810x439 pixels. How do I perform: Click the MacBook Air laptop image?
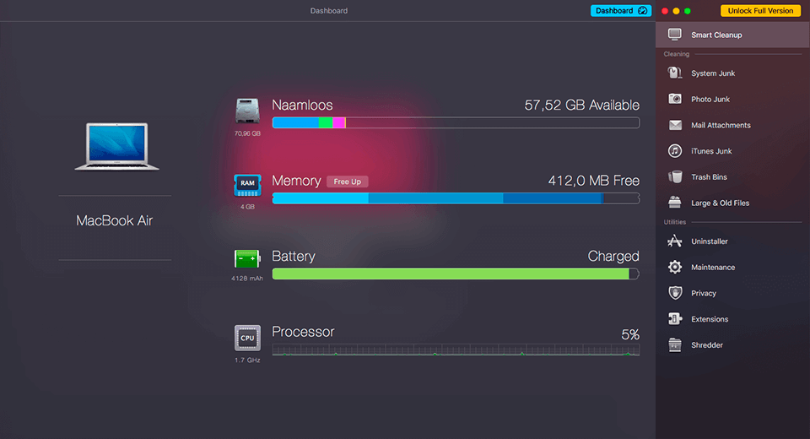point(116,146)
